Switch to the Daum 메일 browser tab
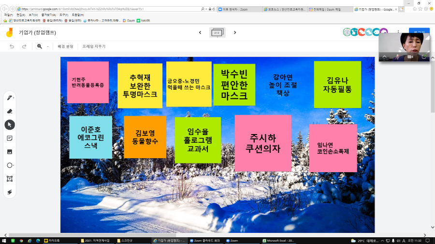This screenshot has width=435, height=244. (330, 9)
